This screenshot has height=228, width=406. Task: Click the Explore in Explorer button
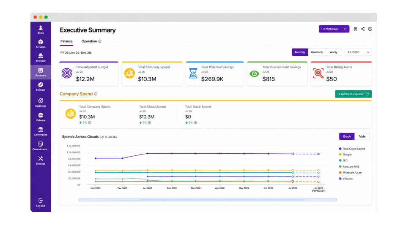[354, 94]
